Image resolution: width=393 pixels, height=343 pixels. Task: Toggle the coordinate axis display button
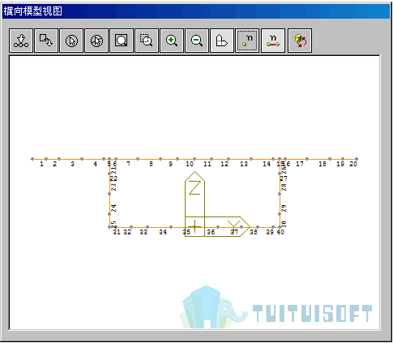click(222, 41)
